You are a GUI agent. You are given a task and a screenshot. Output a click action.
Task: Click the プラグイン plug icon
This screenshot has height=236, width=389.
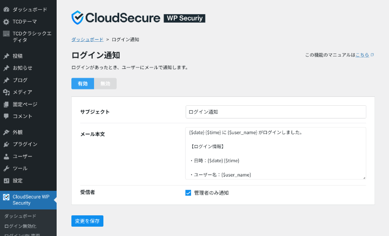[6, 145]
